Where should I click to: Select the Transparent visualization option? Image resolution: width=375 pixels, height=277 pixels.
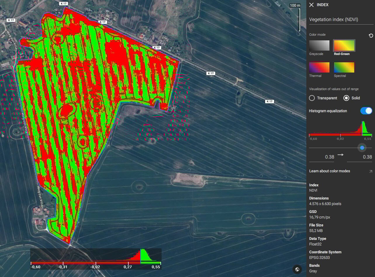click(x=312, y=98)
